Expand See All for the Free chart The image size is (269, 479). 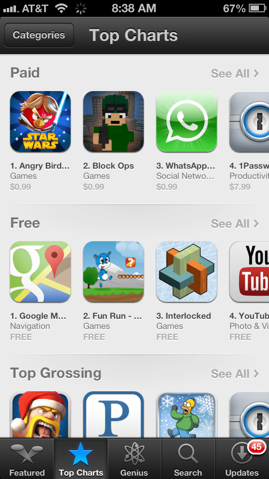pyautogui.click(x=235, y=223)
